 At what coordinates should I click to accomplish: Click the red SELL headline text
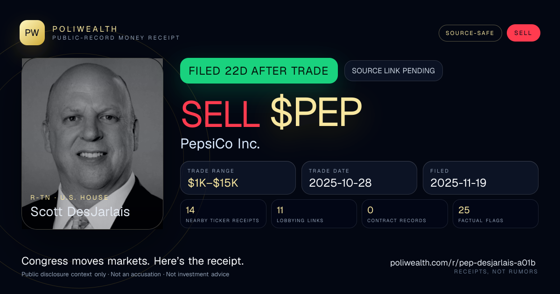coord(220,113)
